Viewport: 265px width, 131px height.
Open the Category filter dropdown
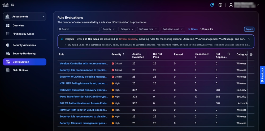(127, 29)
